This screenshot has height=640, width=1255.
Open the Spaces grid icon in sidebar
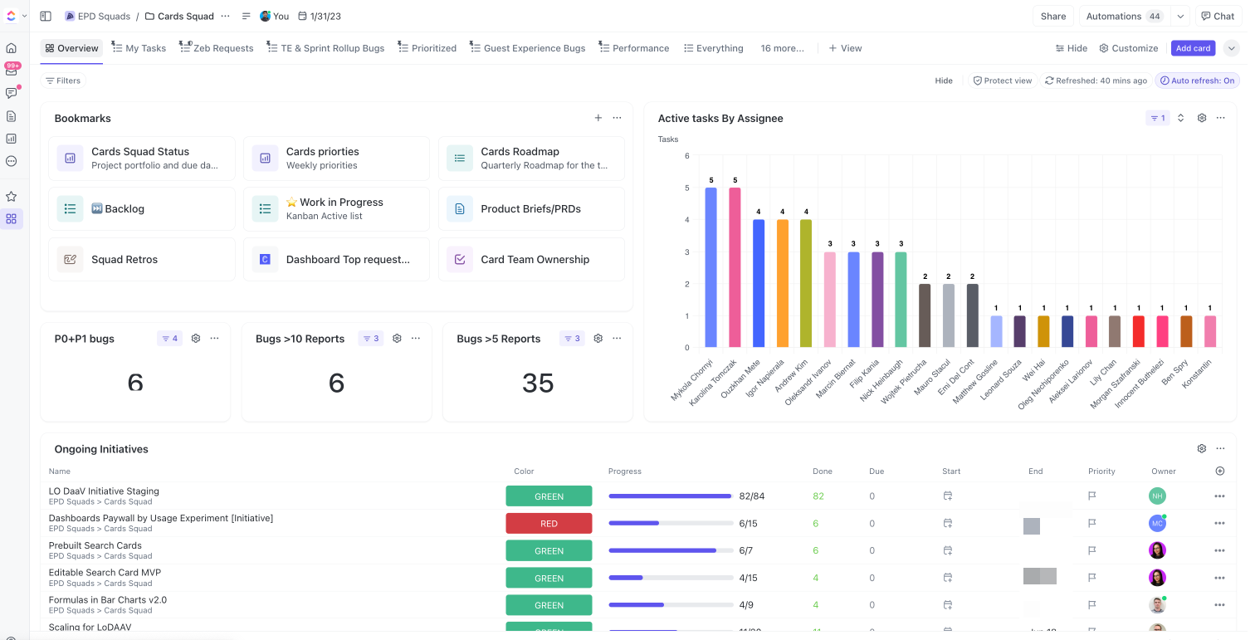coord(12,219)
